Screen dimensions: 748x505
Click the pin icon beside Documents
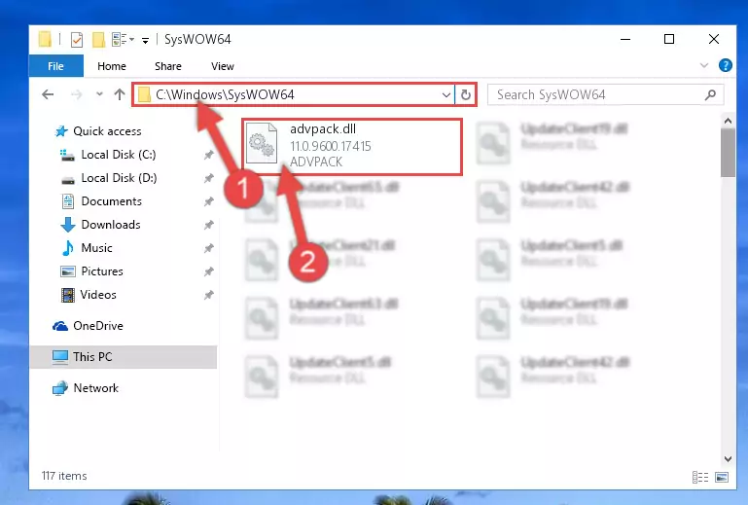tap(208, 201)
